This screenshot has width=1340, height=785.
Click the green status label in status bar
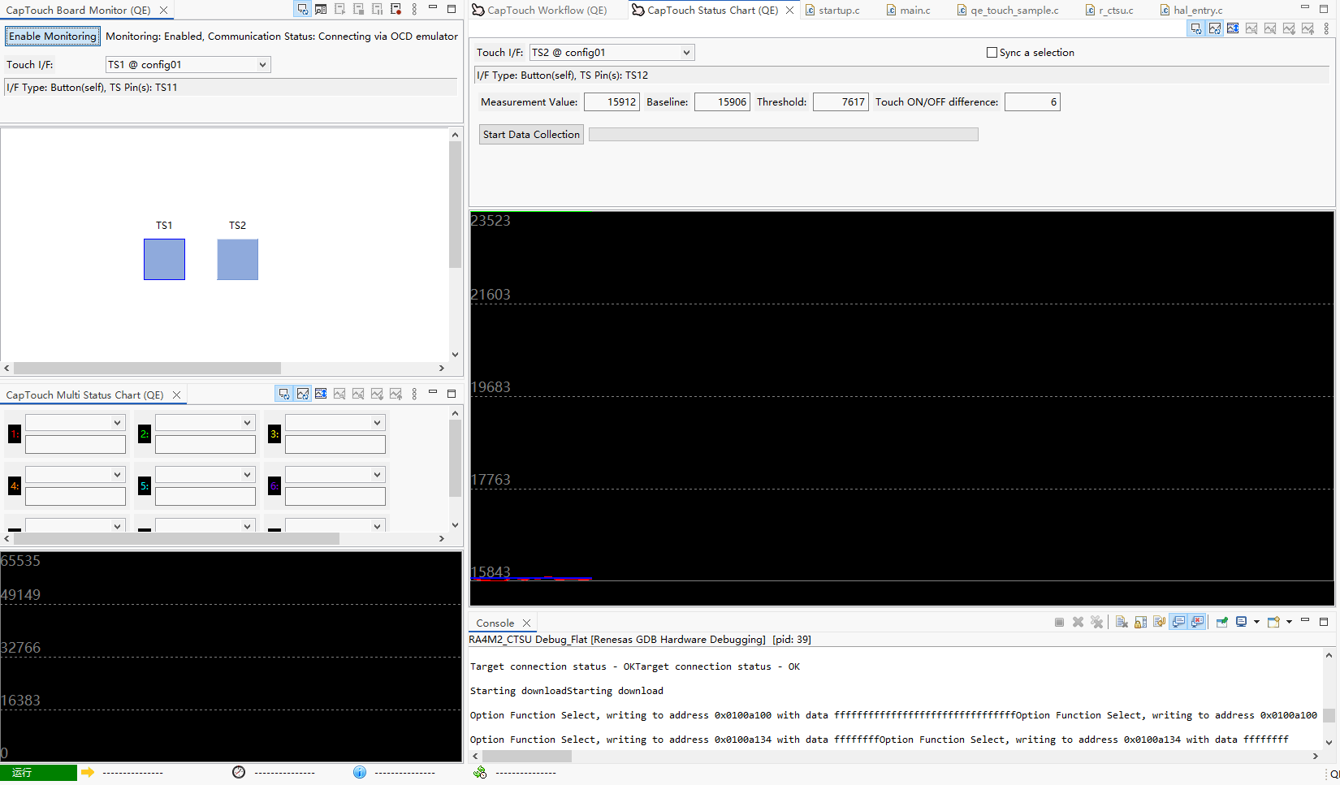tap(38, 772)
